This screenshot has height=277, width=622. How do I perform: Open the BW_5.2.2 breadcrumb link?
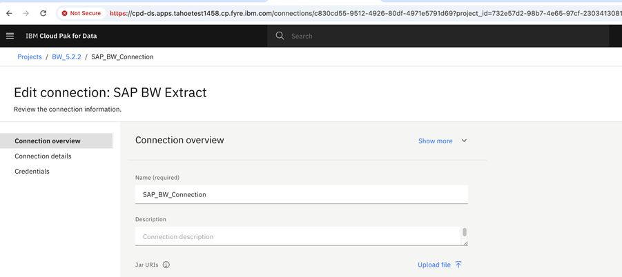(x=67, y=57)
